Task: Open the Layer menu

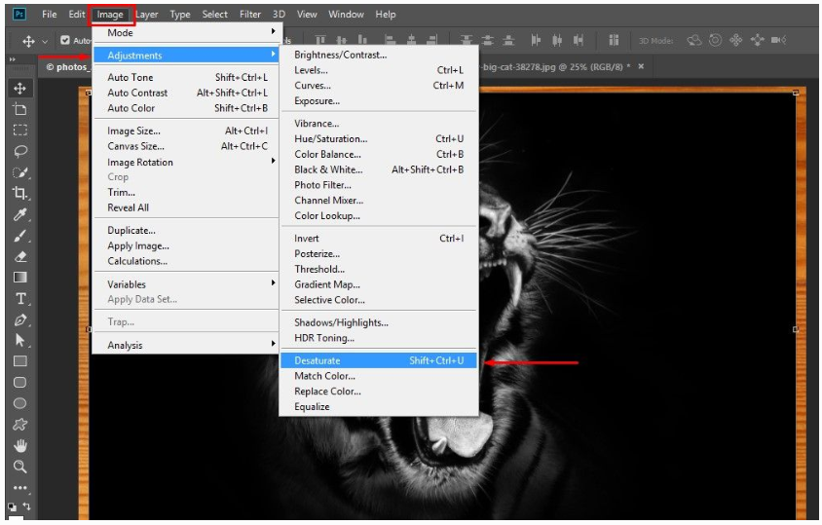Action: pyautogui.click(x=147, y=15)
